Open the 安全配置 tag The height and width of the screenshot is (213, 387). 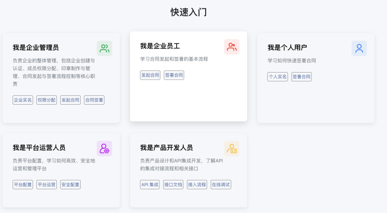coord(70,185)
